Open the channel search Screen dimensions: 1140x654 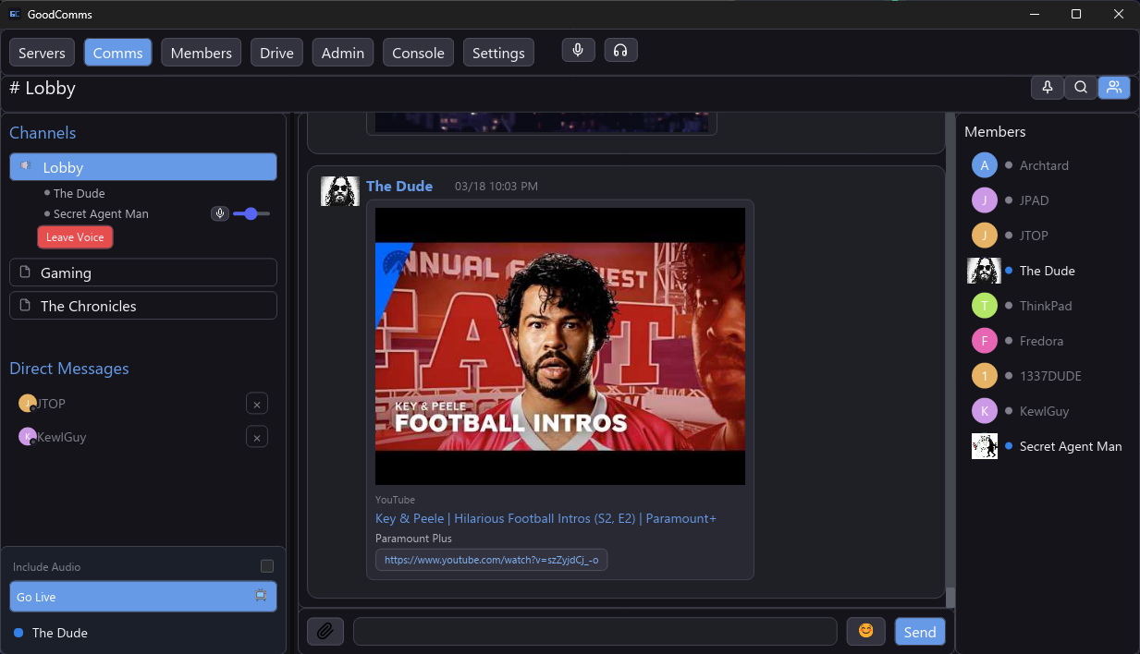pyautogui.click(x=1081, y=87)
